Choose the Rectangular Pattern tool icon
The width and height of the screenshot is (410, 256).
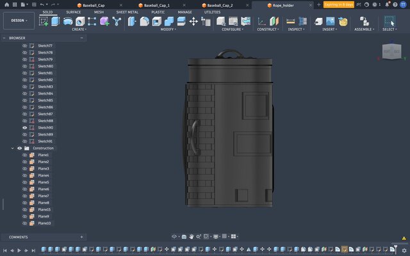coord(92,21)
